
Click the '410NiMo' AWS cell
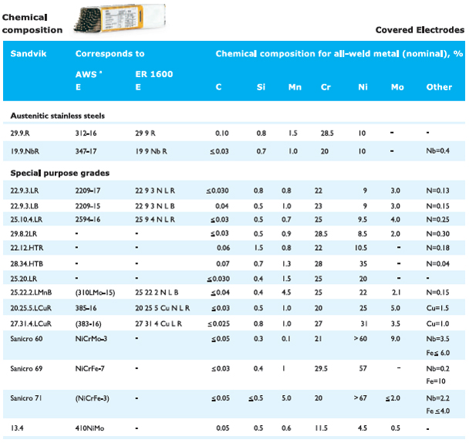pos(89,428)
